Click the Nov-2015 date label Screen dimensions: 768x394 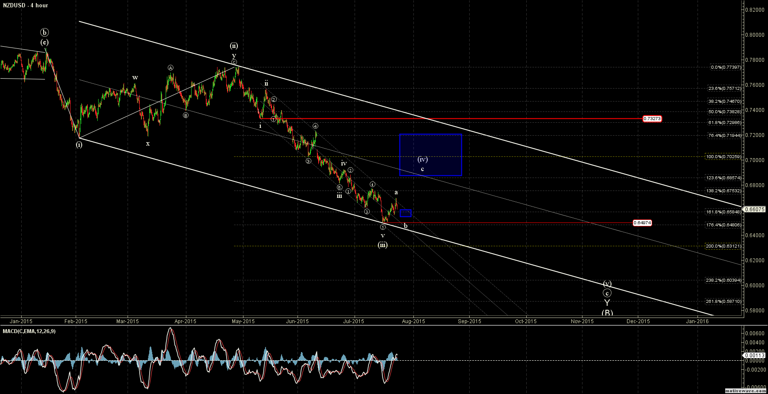pyautogui.click(x=582, y=321)
